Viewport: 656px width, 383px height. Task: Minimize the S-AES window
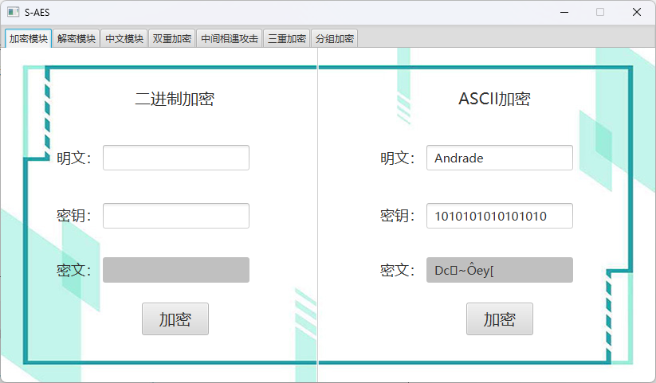(x=564, y=12)
